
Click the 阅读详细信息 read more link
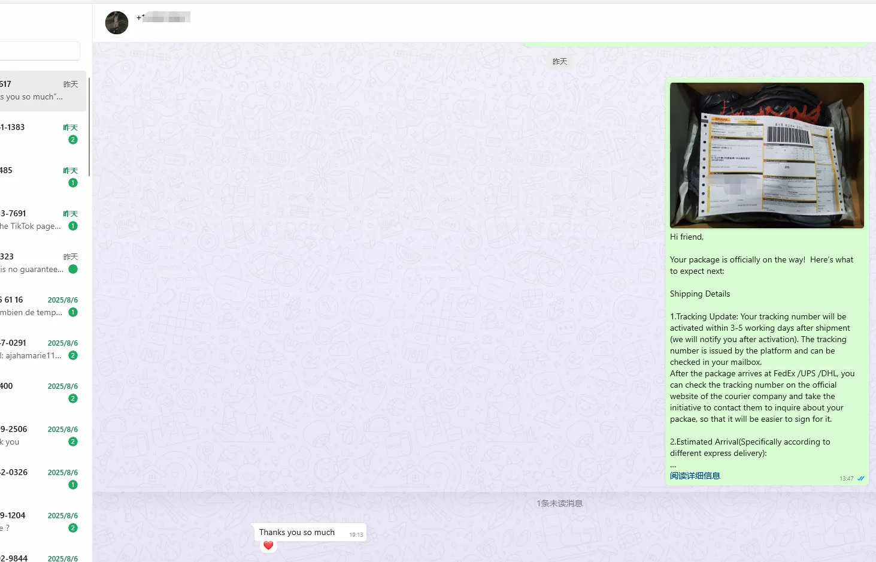coord(695,476)
